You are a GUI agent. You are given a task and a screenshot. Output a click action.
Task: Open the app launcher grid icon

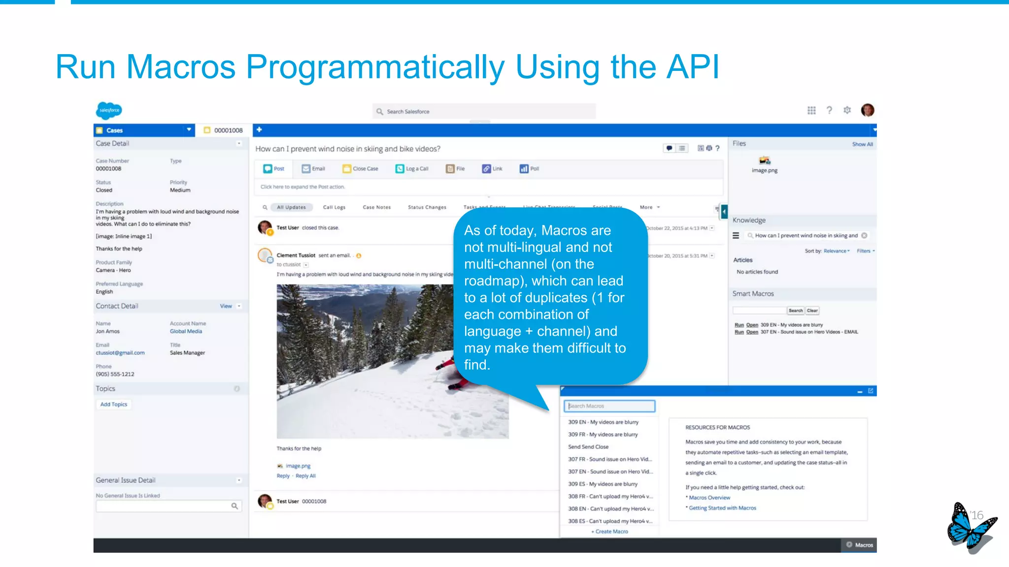coord(811,110)
